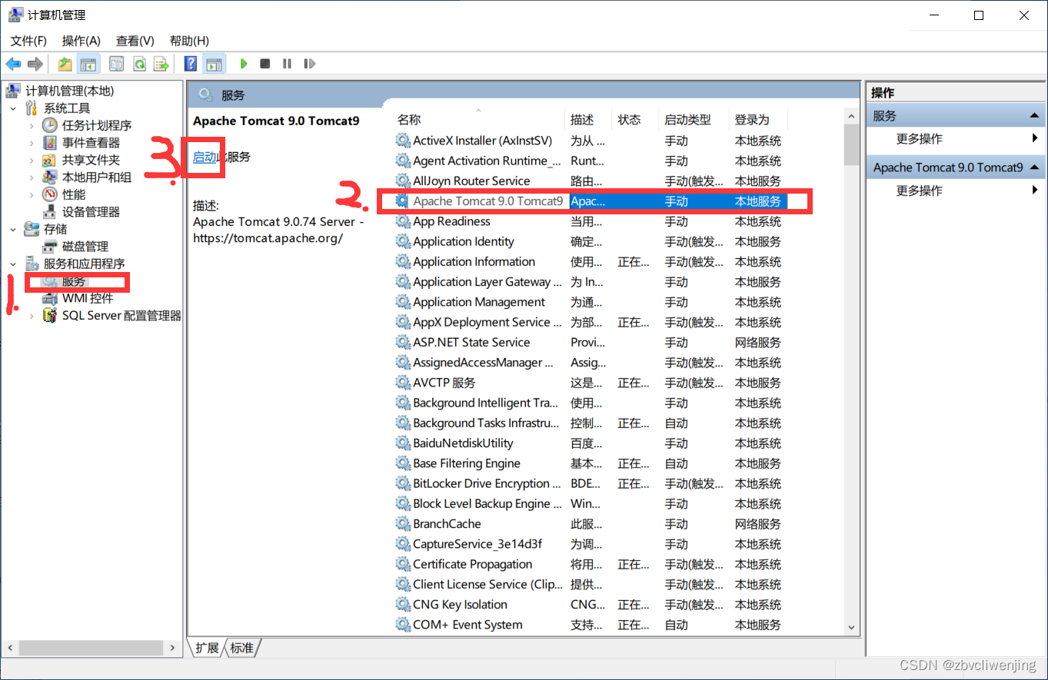1048x680 pixels.
Task: Click the 启动 link to start service
Action: [205, 157]
